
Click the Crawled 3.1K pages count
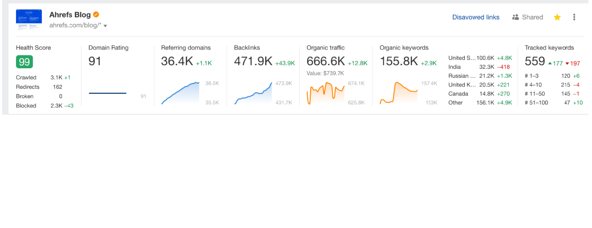click(x=56, y=78)
